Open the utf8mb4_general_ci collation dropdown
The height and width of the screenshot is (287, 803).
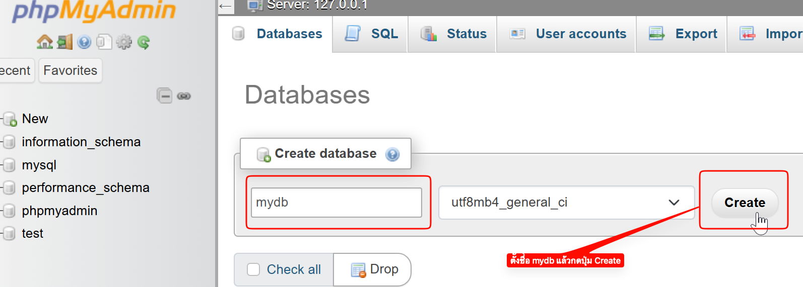pyautogui.click(x=566, y=203)
